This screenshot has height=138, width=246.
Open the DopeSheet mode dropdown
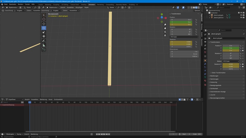14,100
